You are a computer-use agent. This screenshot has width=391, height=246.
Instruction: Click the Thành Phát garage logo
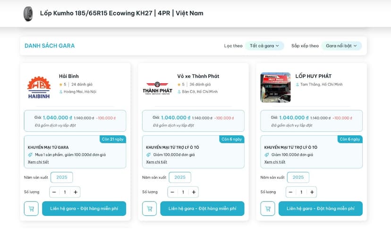pyautogui.click(x=157, y=88)
